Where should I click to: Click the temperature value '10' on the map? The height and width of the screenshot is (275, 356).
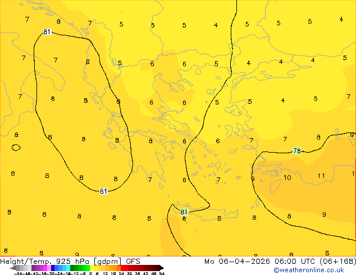(287, 177)
